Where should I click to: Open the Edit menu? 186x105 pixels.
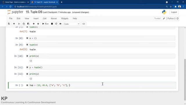point(19,18)
